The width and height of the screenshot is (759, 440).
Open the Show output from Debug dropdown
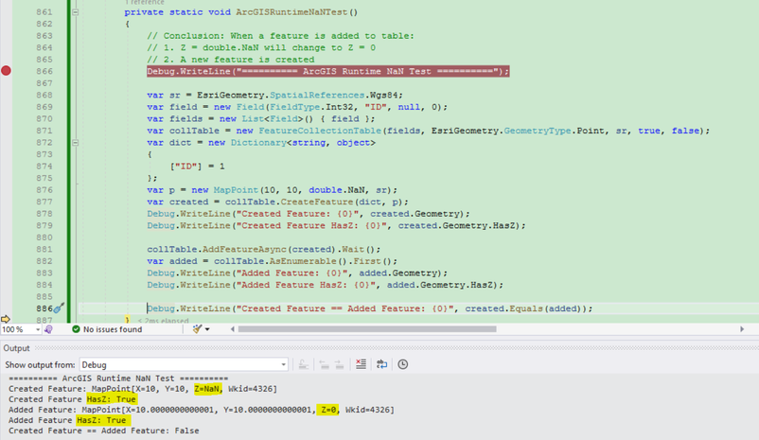[x=184, y=364]
